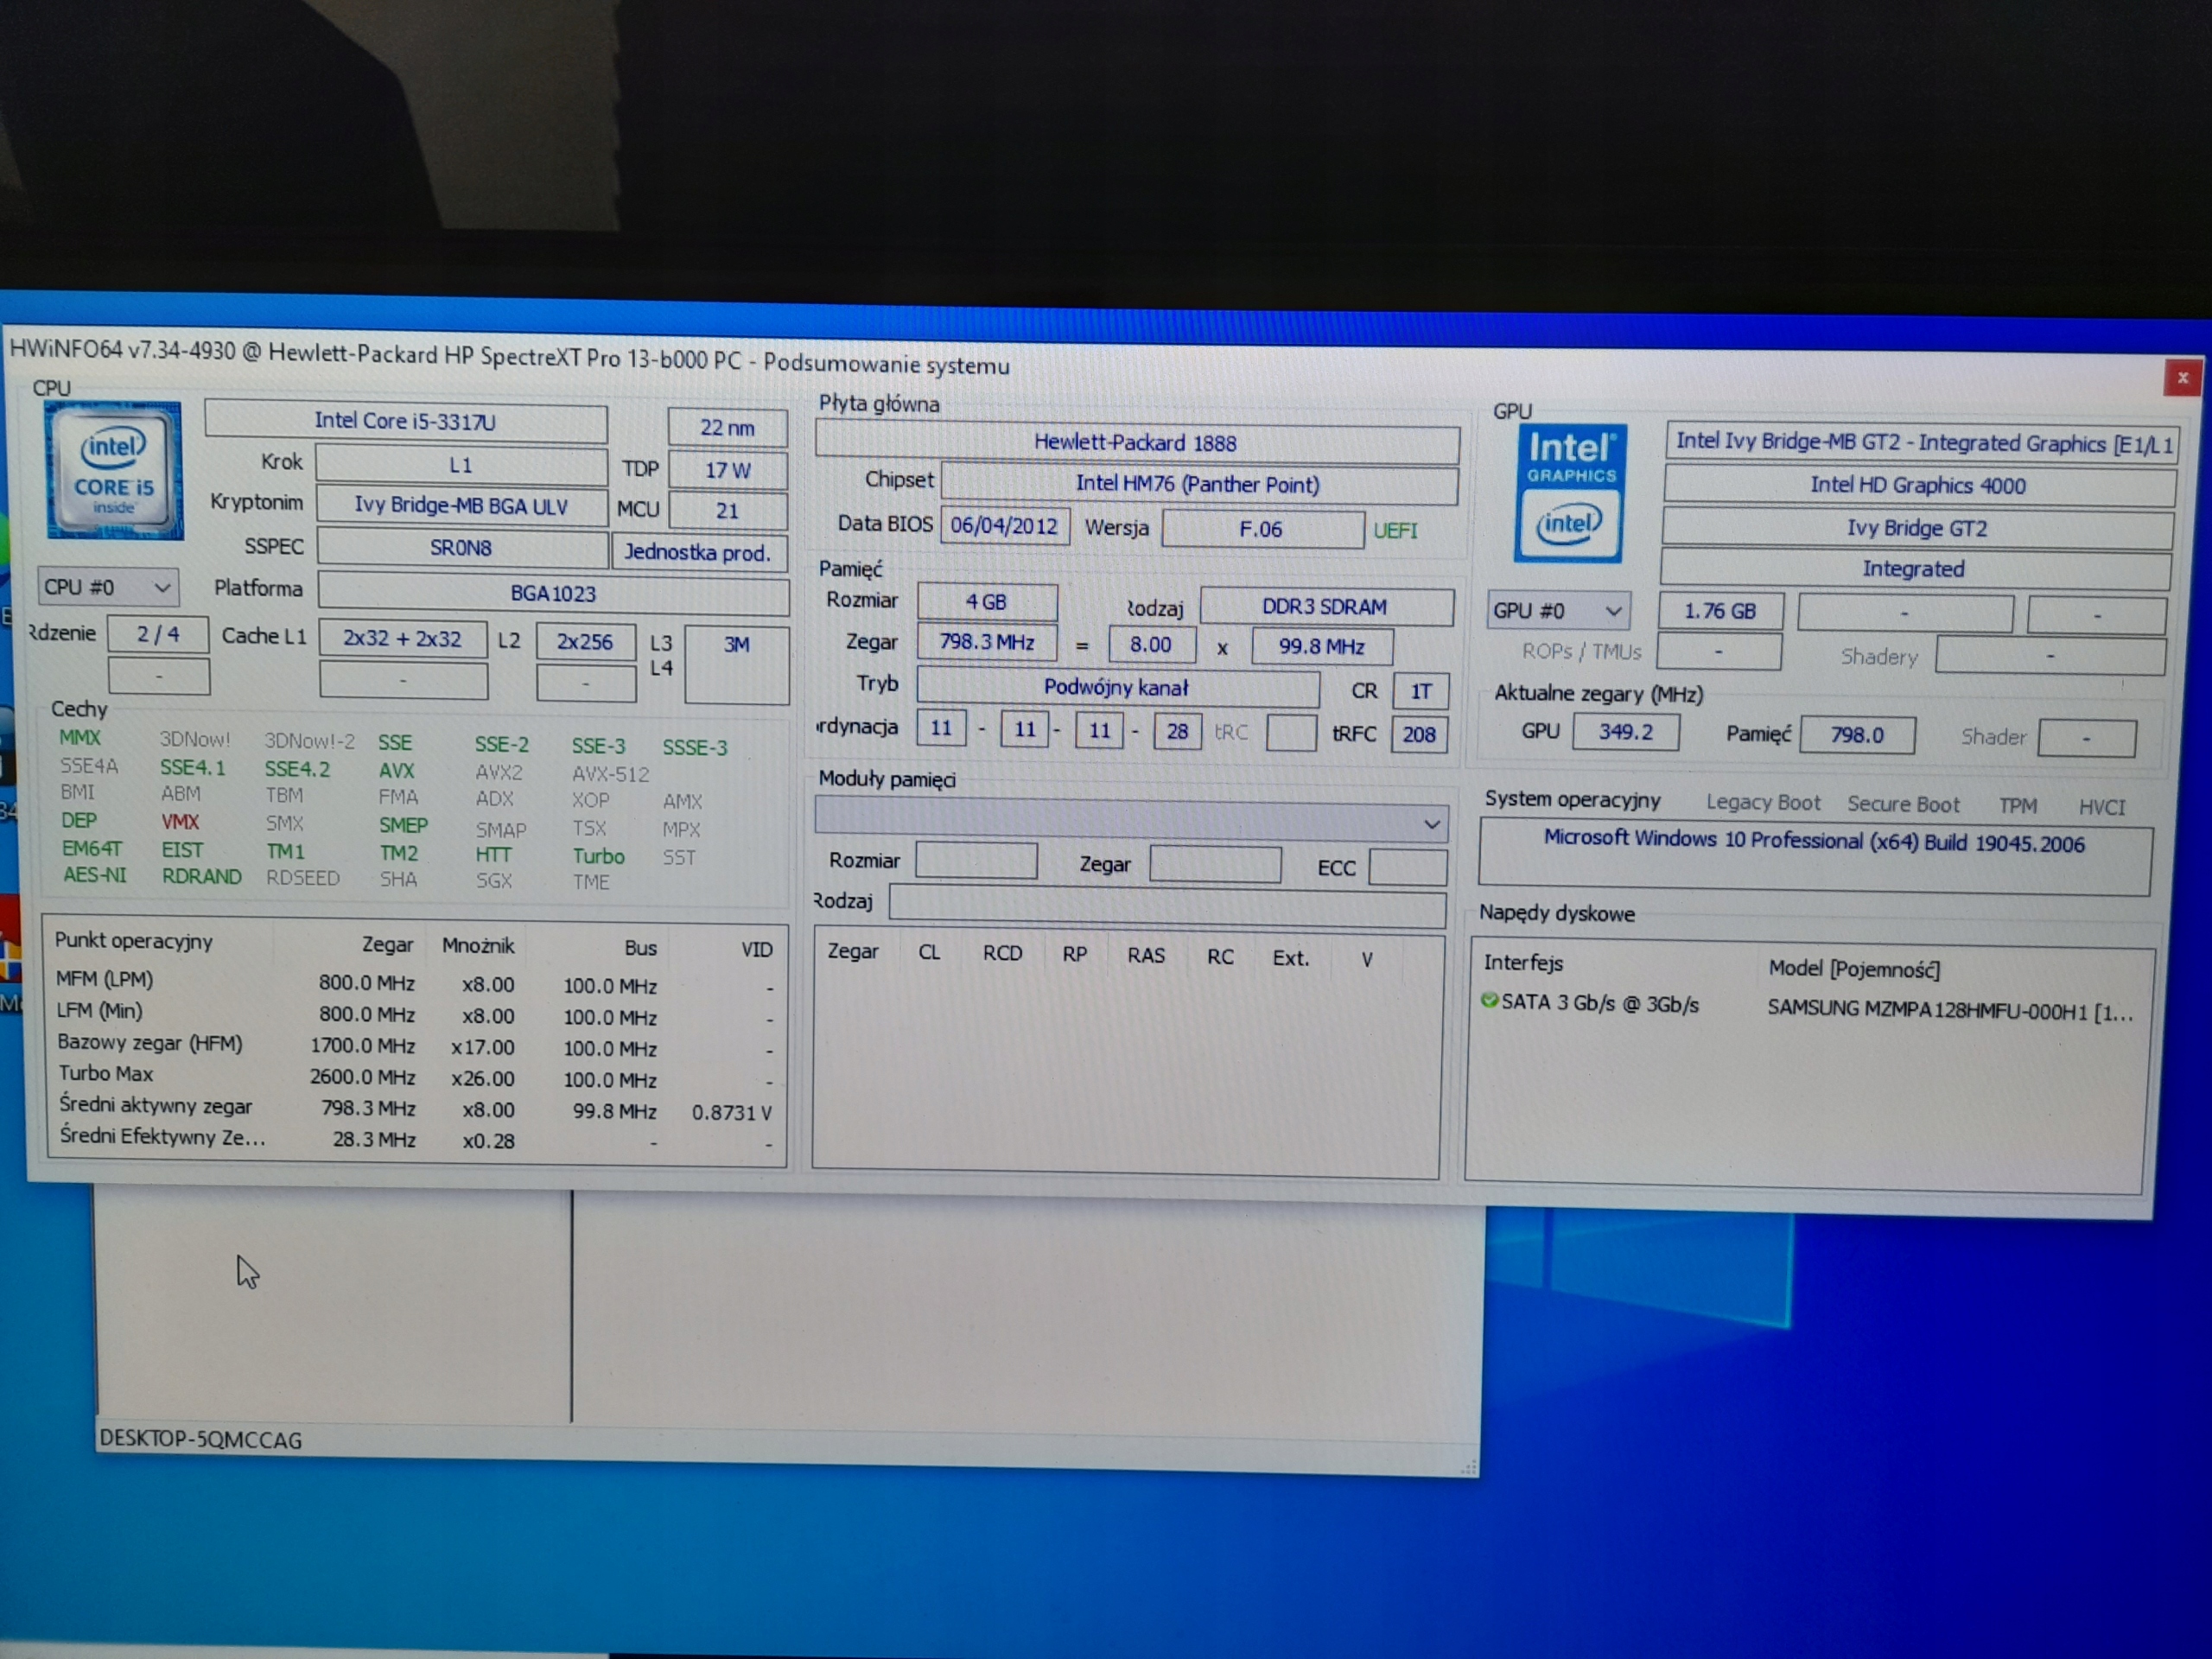The width and height of the screenshot is (2212, 1659).
Task: Click the BIOS version F.06 field
Action: pos(1262,529)
